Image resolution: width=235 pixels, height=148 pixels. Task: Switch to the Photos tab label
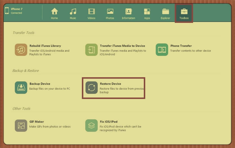(x=110, y=18)
